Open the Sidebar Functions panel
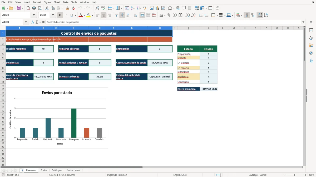 click(x=311, y=61)
